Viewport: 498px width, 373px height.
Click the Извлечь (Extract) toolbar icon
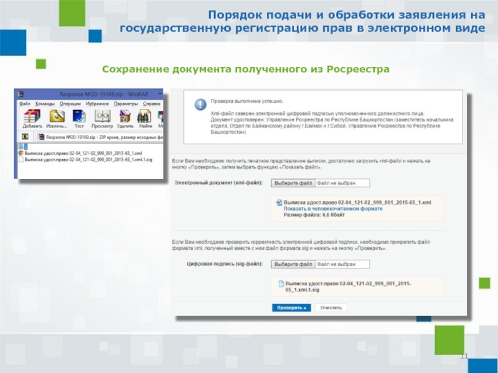click(57, 117)
